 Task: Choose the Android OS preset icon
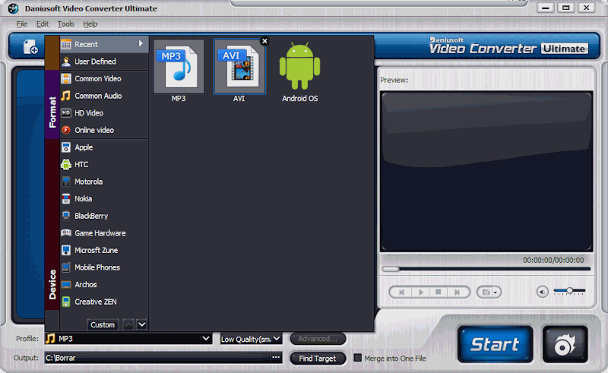[x=299, y=66]
